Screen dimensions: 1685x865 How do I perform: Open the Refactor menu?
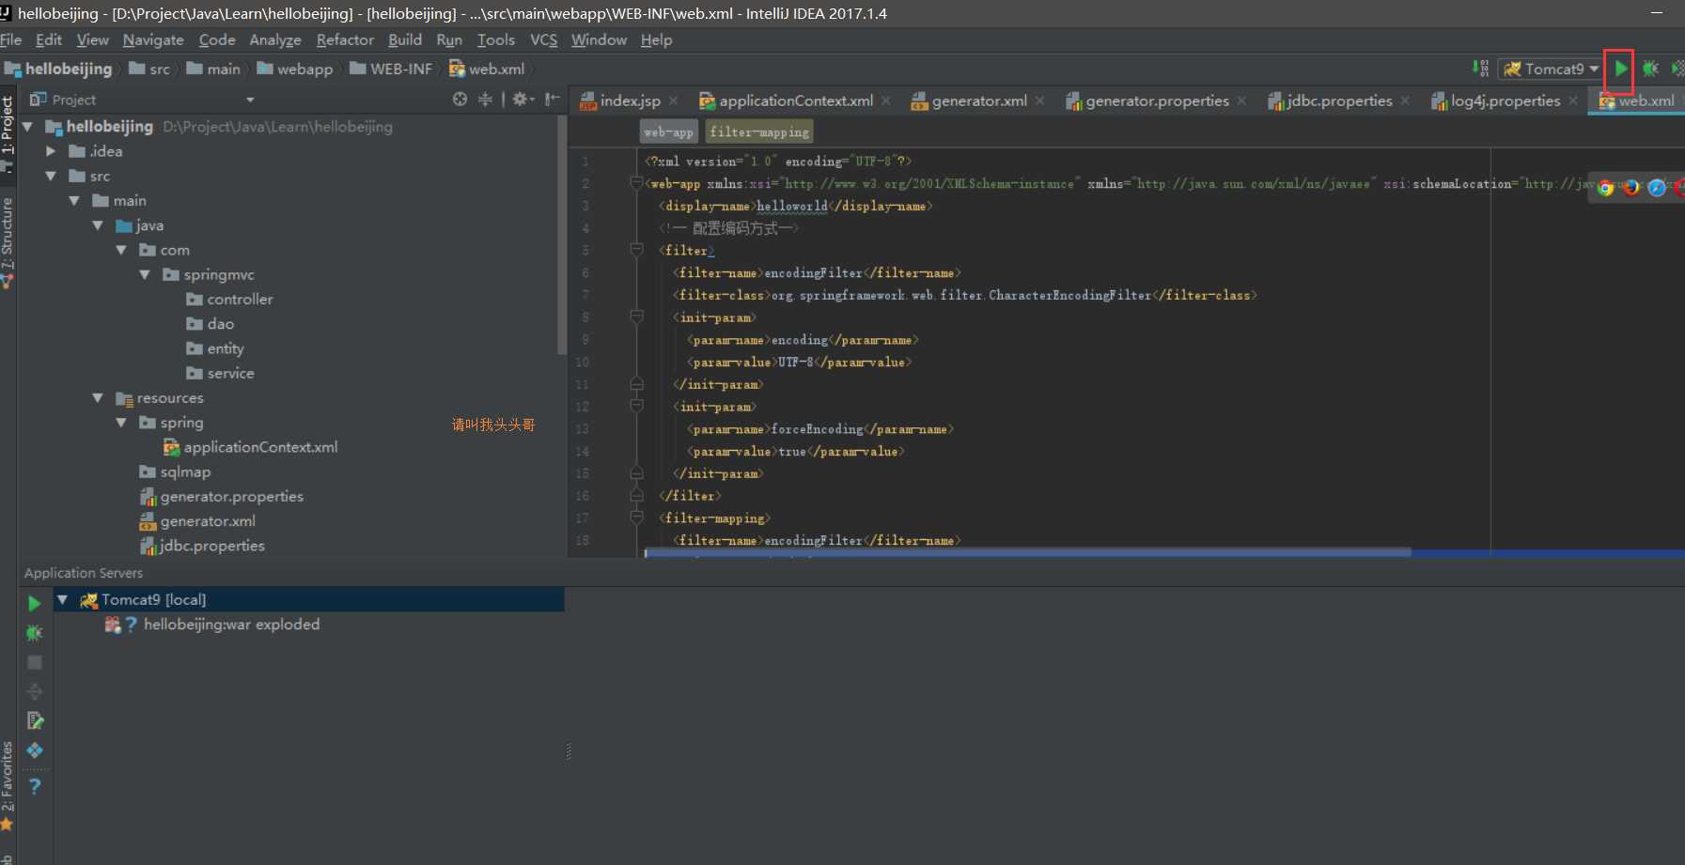coord(345,39)
